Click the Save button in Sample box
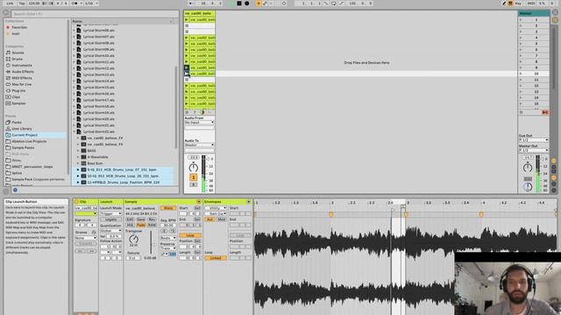The height and width of the screenshot is (315, 561). (x=141, y=220)
